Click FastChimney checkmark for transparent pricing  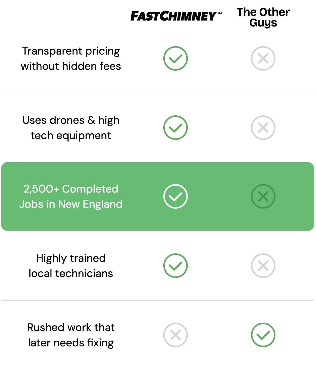tap(176, 58)
